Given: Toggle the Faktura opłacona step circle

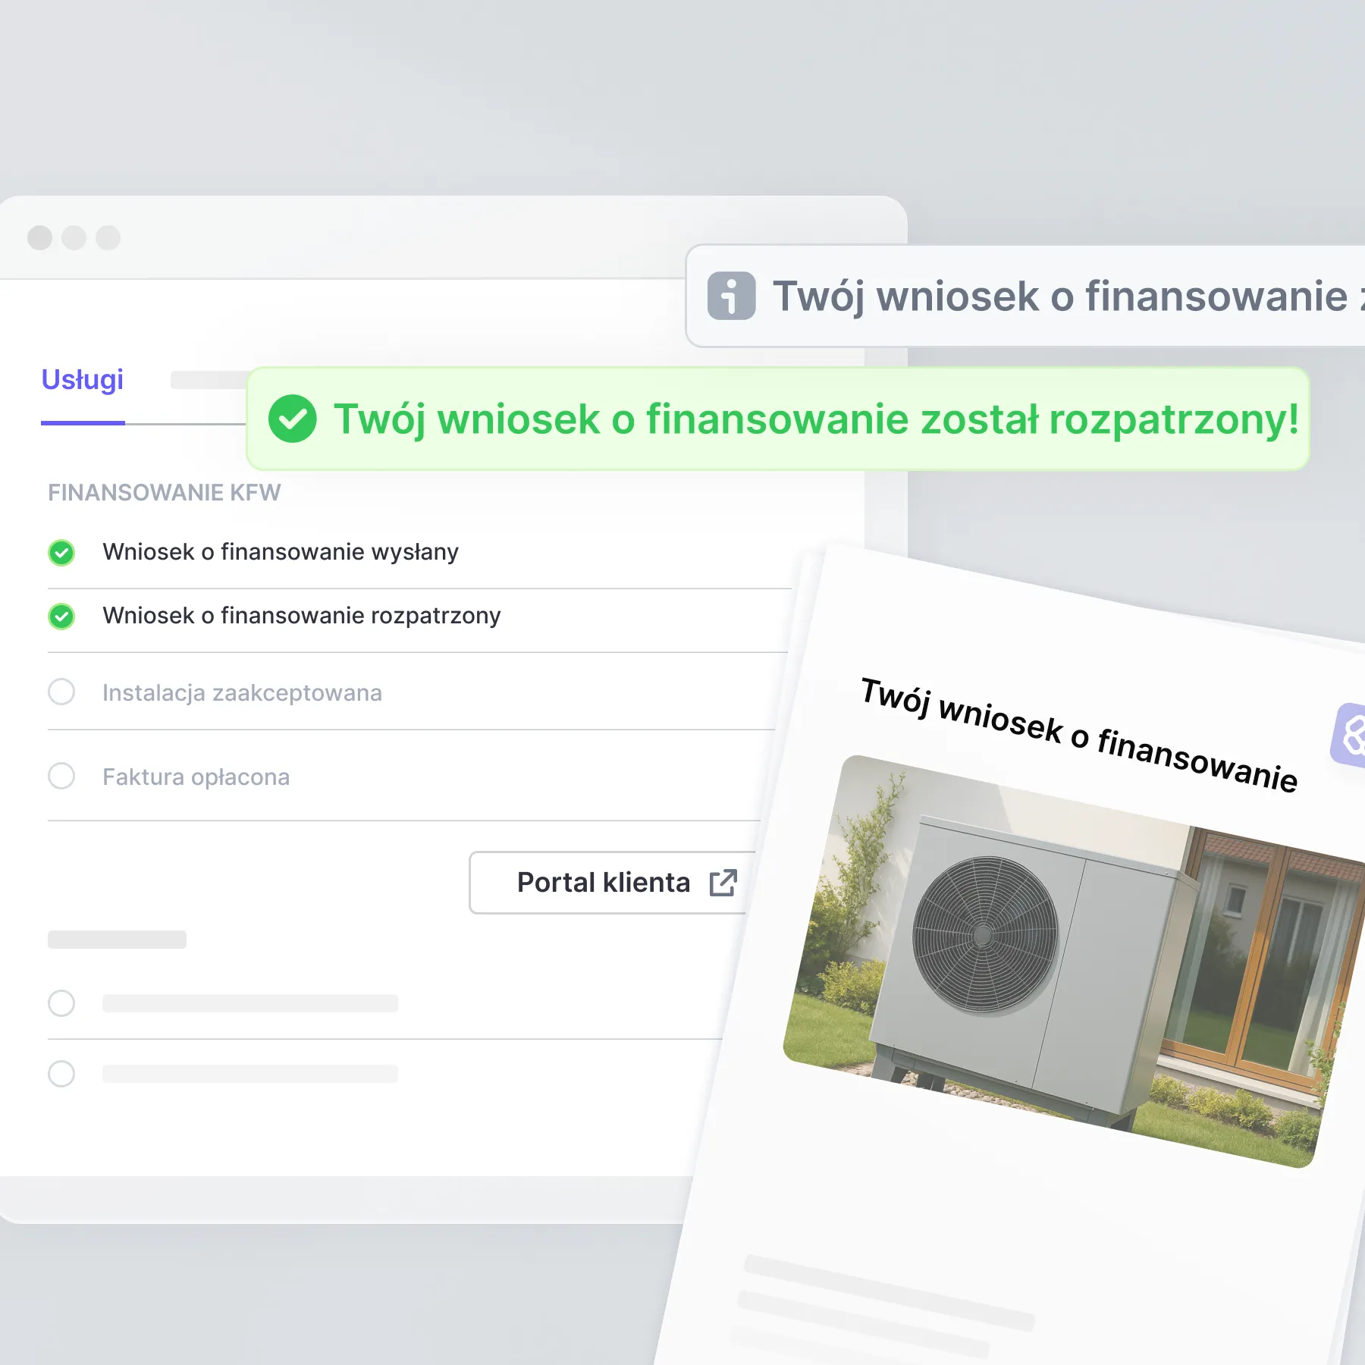Looking at the screenshot, I should pos(61,776).
